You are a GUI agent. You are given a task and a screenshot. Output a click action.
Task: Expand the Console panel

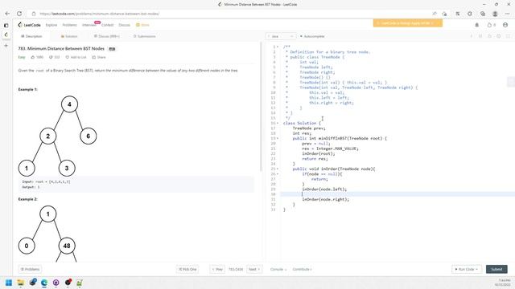pos(278,270)
